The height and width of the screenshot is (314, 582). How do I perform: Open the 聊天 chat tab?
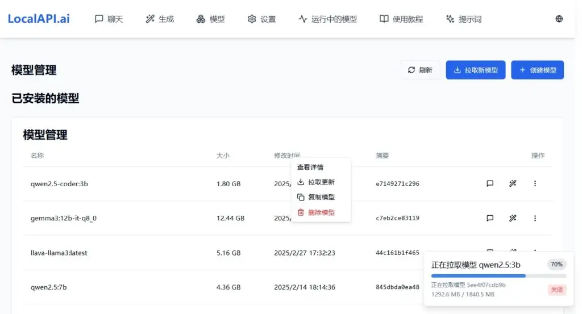click(x=109, y=19)
